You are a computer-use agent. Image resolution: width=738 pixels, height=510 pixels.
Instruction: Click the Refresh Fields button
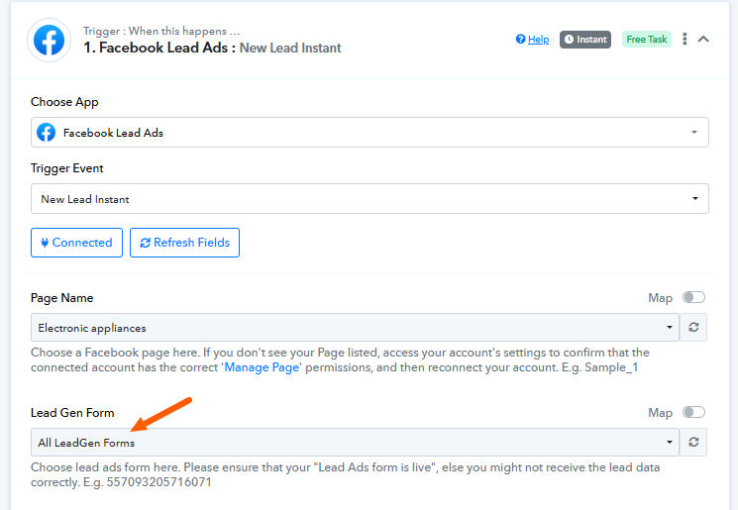click(x=184, y=243)
